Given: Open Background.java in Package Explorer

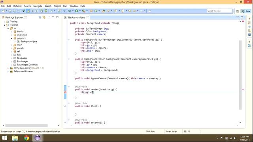Looking at the screenshot, I should 29,41.
